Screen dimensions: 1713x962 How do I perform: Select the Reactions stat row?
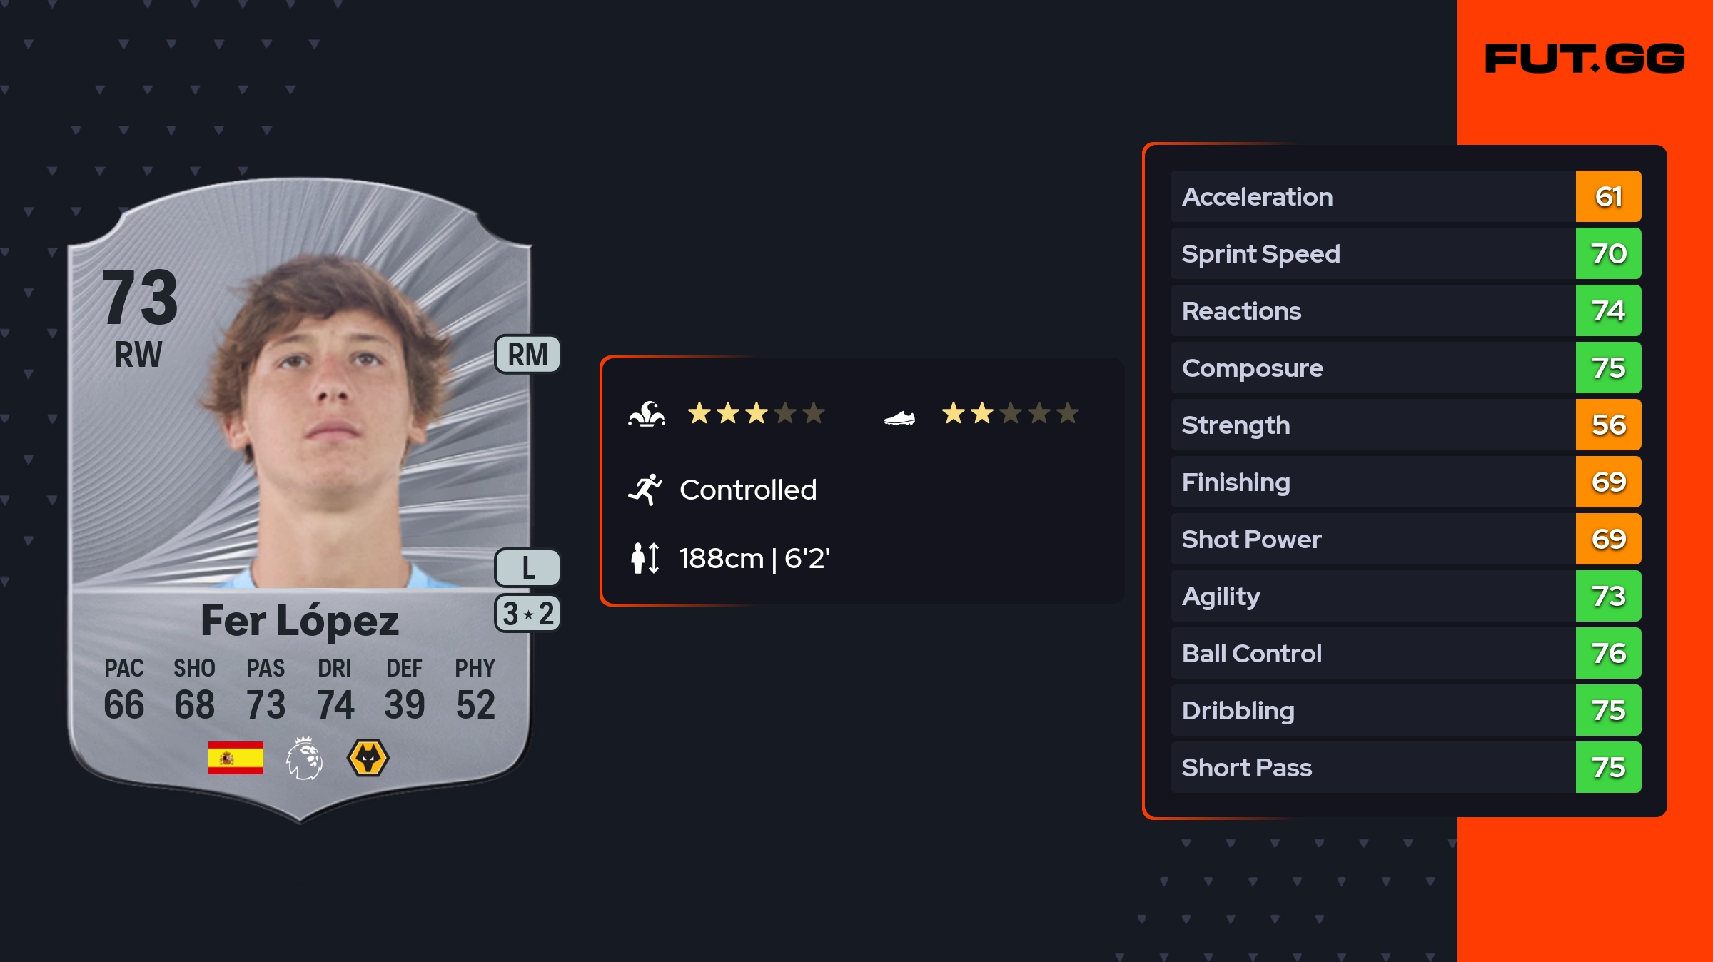1370,310
